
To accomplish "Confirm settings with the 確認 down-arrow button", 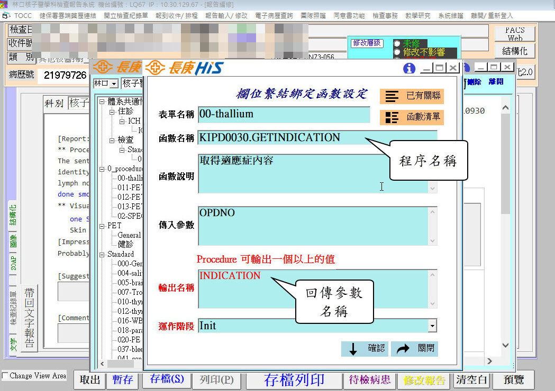I will [x=365, y=349].
